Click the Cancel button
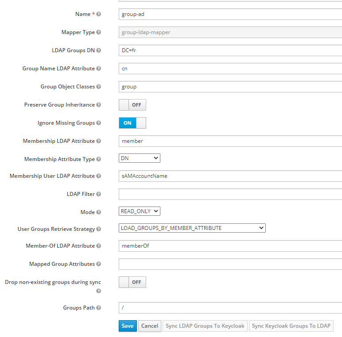The width and height of the screenshot is (342, 337). point(150,326)
